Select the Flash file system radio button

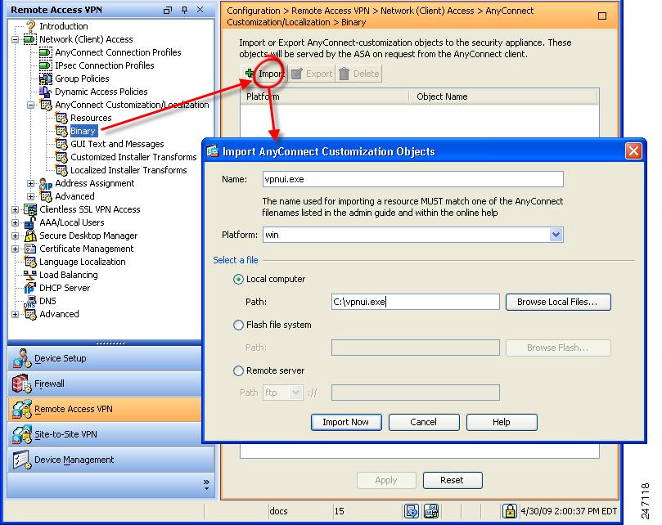[239, 325]
